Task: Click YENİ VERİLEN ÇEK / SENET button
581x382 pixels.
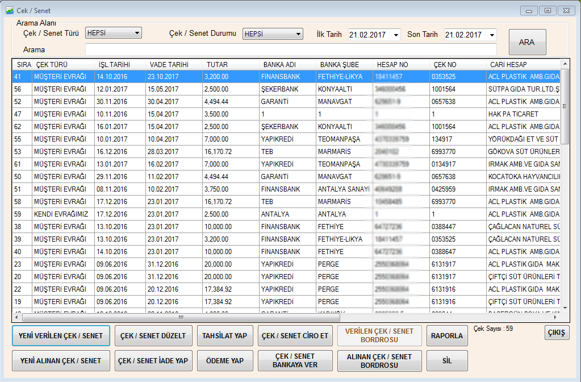Action: pos(61,335)
